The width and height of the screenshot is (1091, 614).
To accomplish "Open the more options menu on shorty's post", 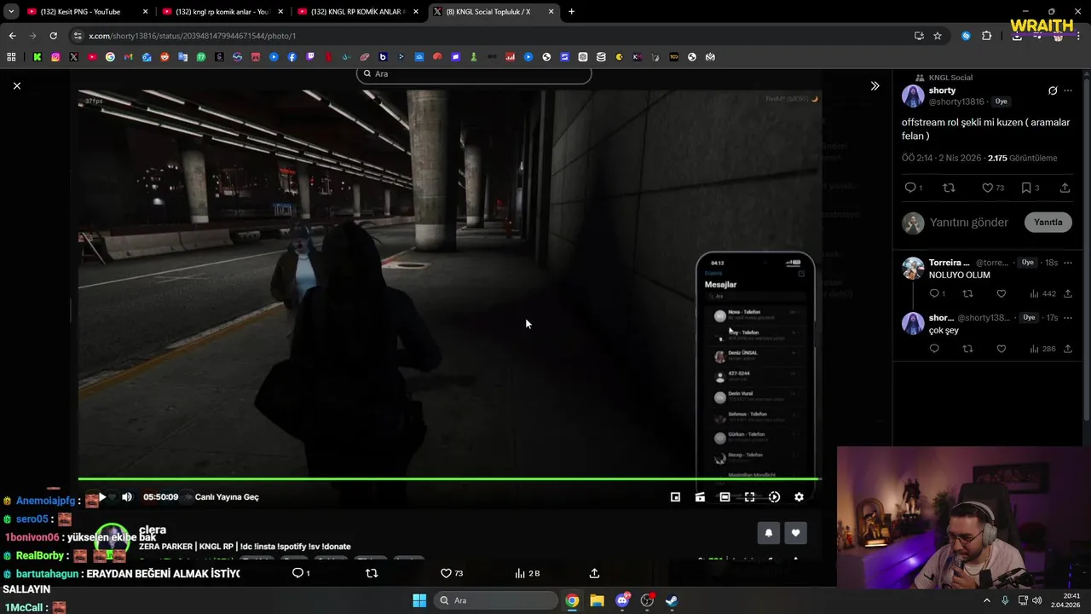I will 1068,90.
